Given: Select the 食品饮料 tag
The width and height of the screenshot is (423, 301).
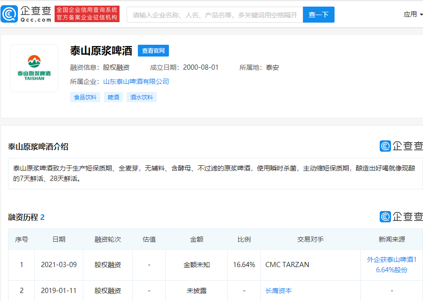Looking at the screenshot, I should (x=85, y=97).
